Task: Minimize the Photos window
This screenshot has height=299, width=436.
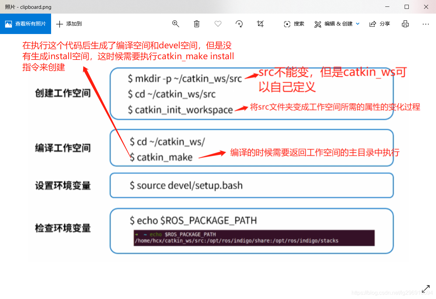Action: point(387,7)
